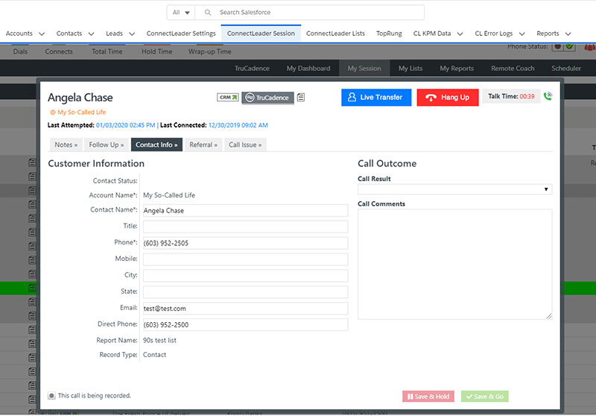Screen dimensions: 596x416
Task: Click the Last Connected date link
Action: 238,125
